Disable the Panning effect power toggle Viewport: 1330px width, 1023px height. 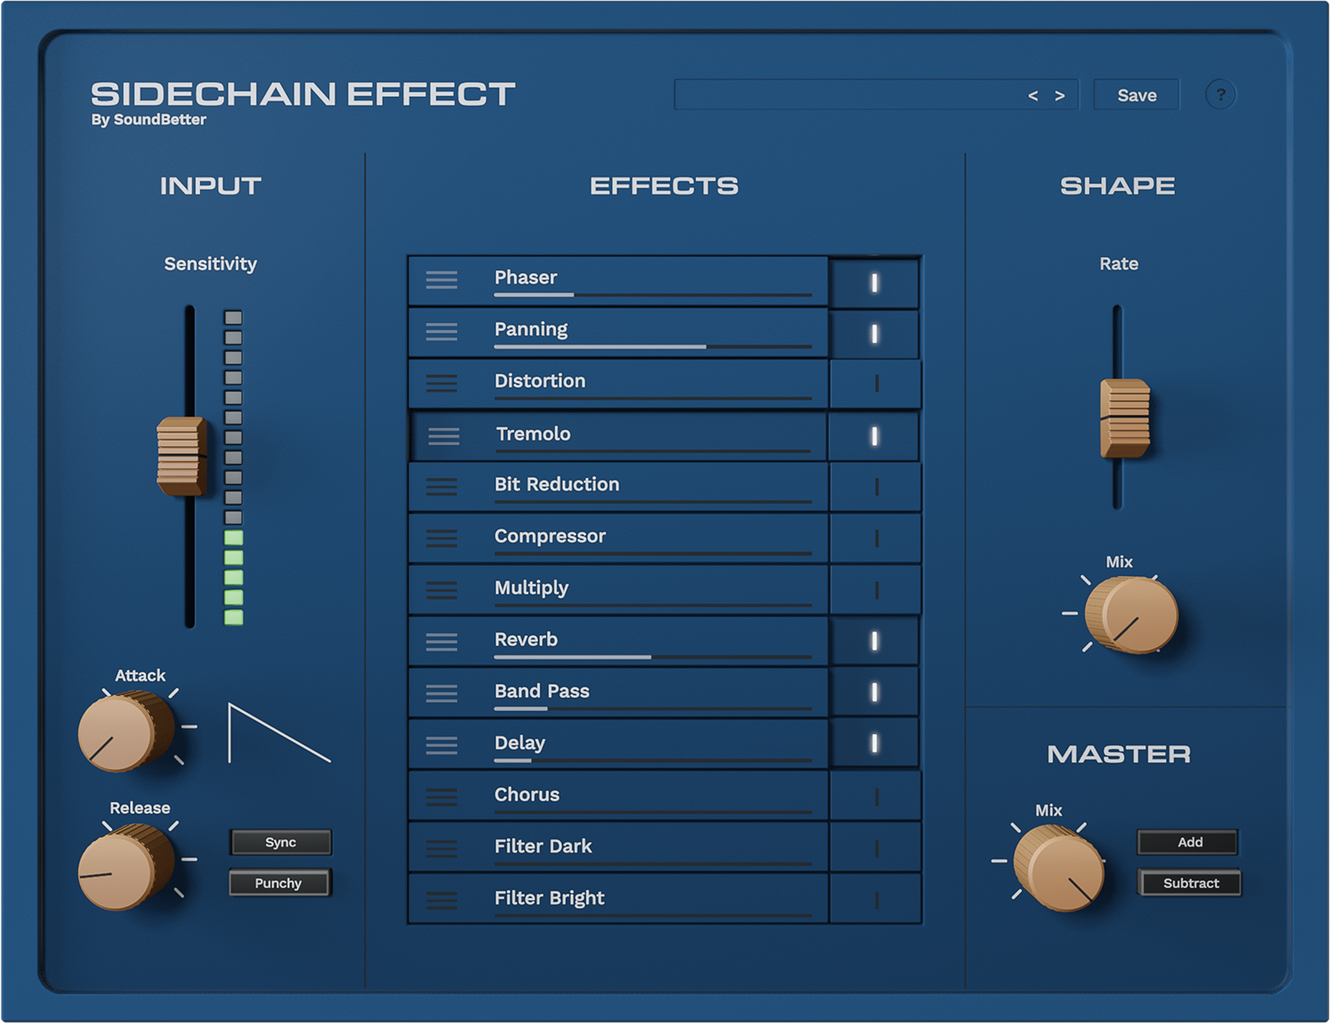coord(874,334)
